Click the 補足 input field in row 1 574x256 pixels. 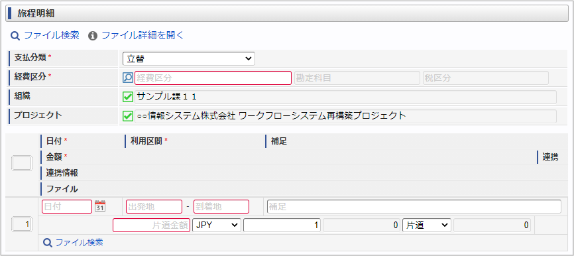click(414, 206)
